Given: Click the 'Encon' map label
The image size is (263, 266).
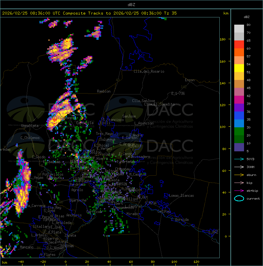Looking at the screenshot, I should [x=190, y=80].
